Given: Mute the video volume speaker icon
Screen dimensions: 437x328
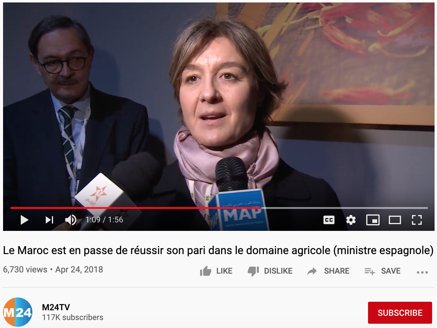Looking at the screenshot, I should (x=71, y=220).
